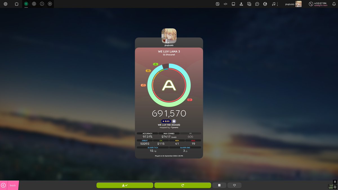Open the notifications bell

(x=334, y=4)
